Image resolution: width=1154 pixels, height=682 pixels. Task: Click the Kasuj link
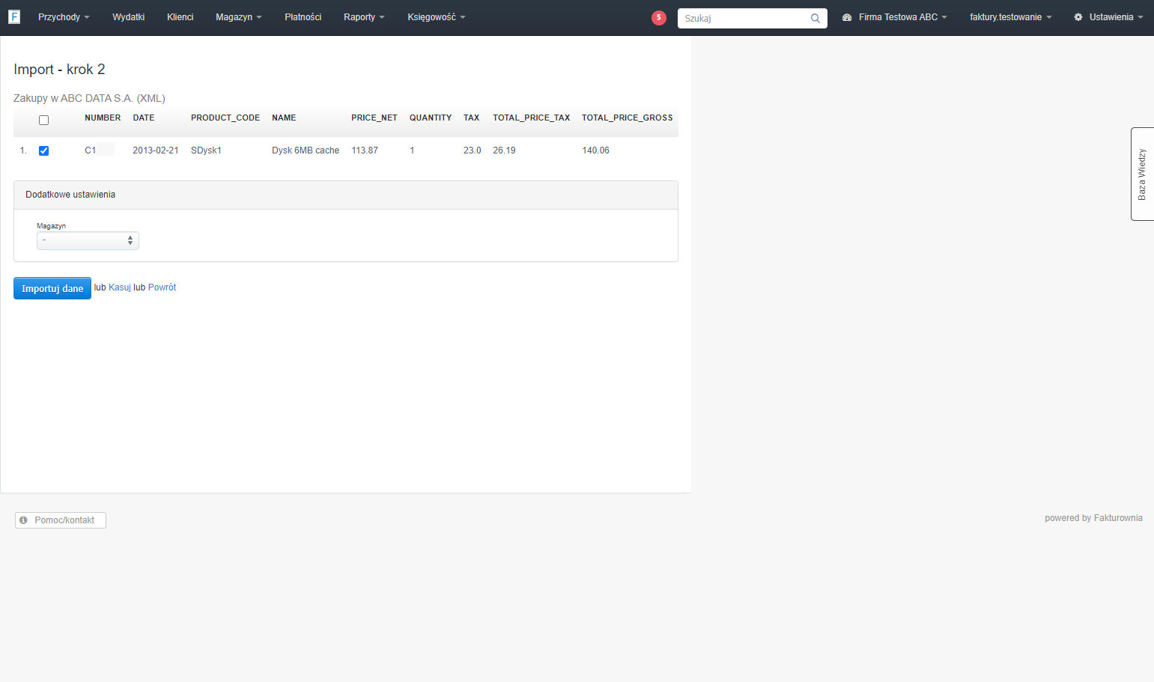(x=120, y=287)
